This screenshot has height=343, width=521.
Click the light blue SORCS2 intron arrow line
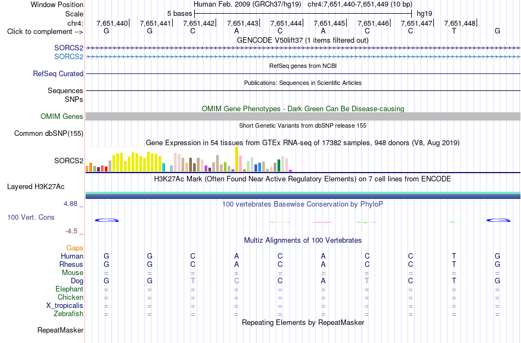point(303,57)
